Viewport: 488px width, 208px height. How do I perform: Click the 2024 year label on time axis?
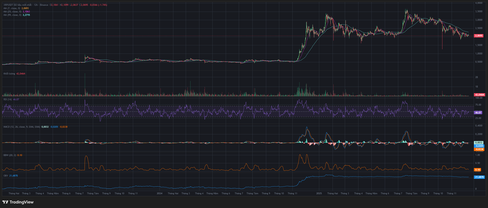tap(160, 194)
